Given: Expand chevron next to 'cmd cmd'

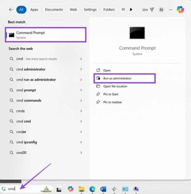Looking at the screenshot, I should pyautogui.click(x=81, y=121).
